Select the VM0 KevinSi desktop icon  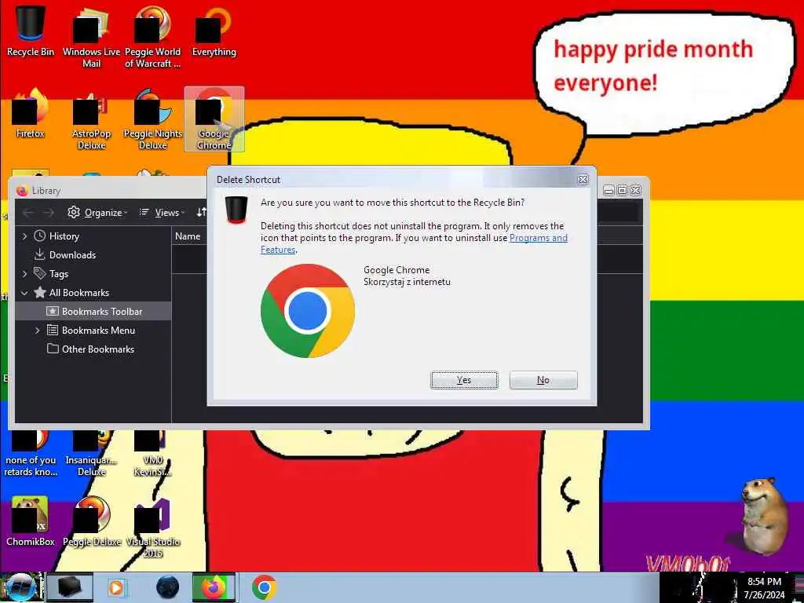(x=153, y=453)
